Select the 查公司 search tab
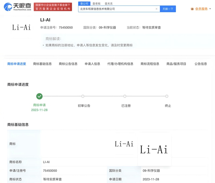 pyautogui.click(x=84, y=4)
